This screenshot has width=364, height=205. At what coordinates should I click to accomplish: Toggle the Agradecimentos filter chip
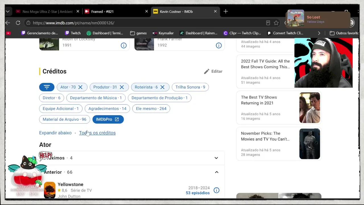coord(107,109)
